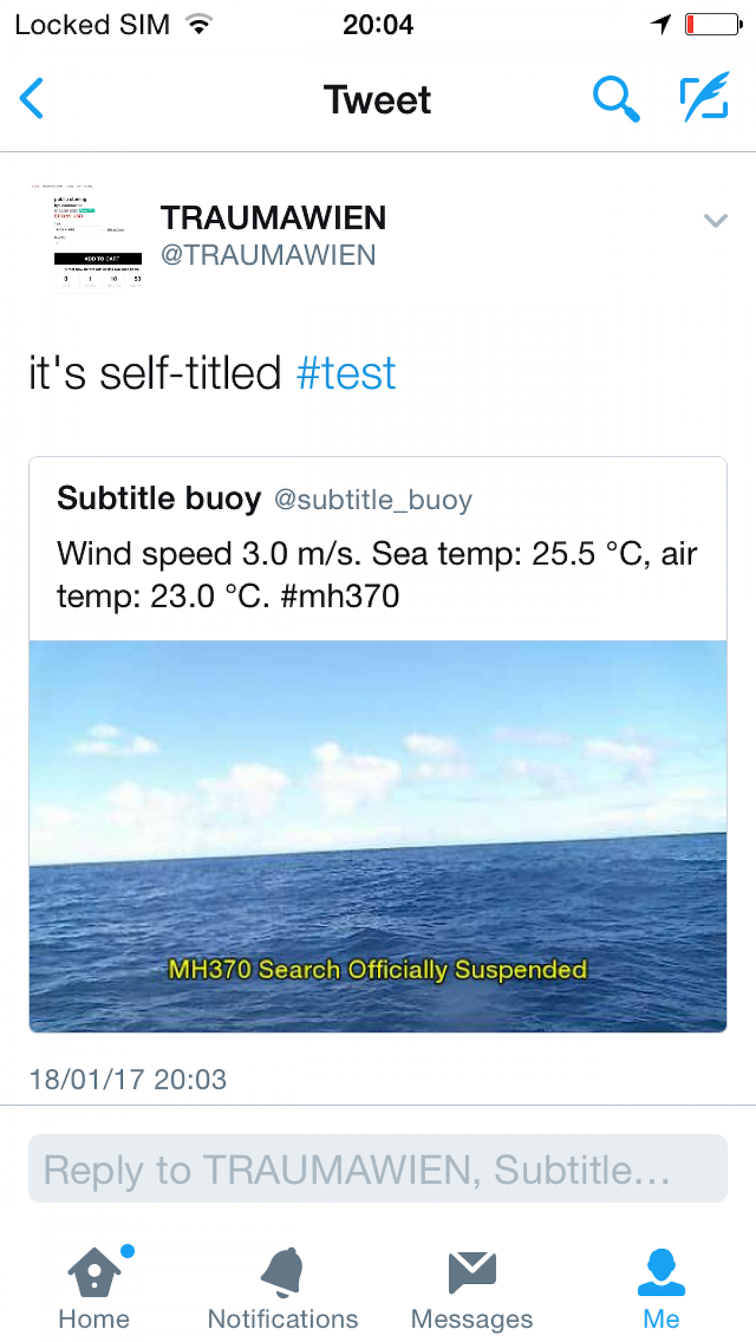The image size is (756, 1342).
Task: Open the TRAUMAWIEN display name
Action: point(273,218)
